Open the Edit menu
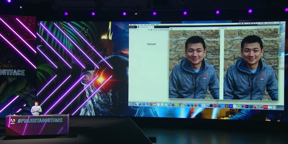The height and width of the screenshot is (144, 288). click(x=142, y=25)
